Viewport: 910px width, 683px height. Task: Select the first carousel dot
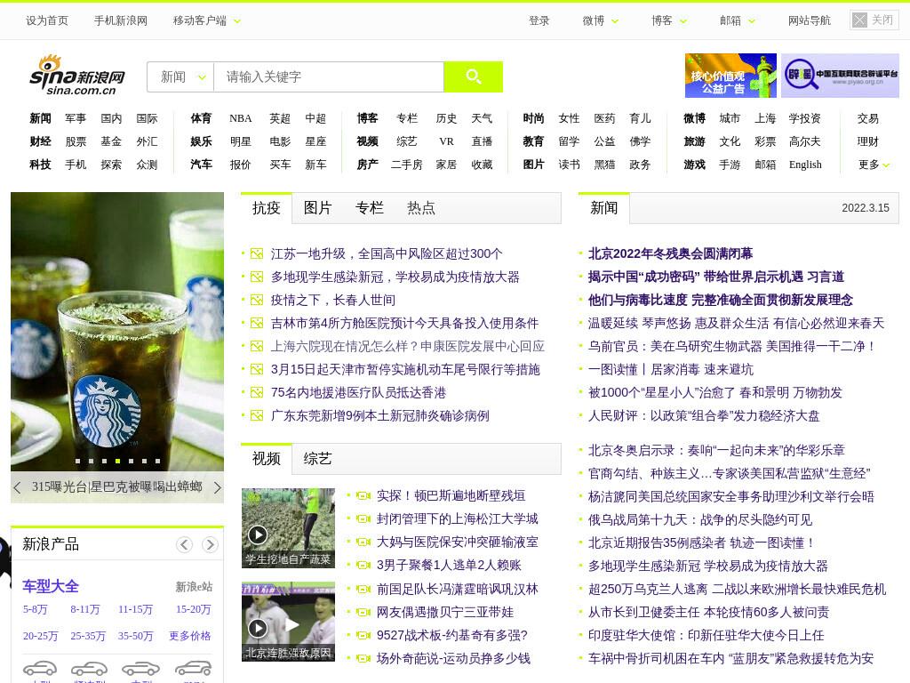click(x=78, y=462)
